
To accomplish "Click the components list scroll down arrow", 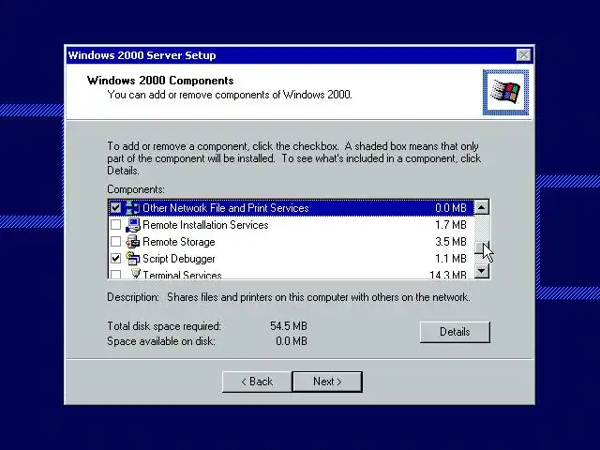I will [481, 271].
